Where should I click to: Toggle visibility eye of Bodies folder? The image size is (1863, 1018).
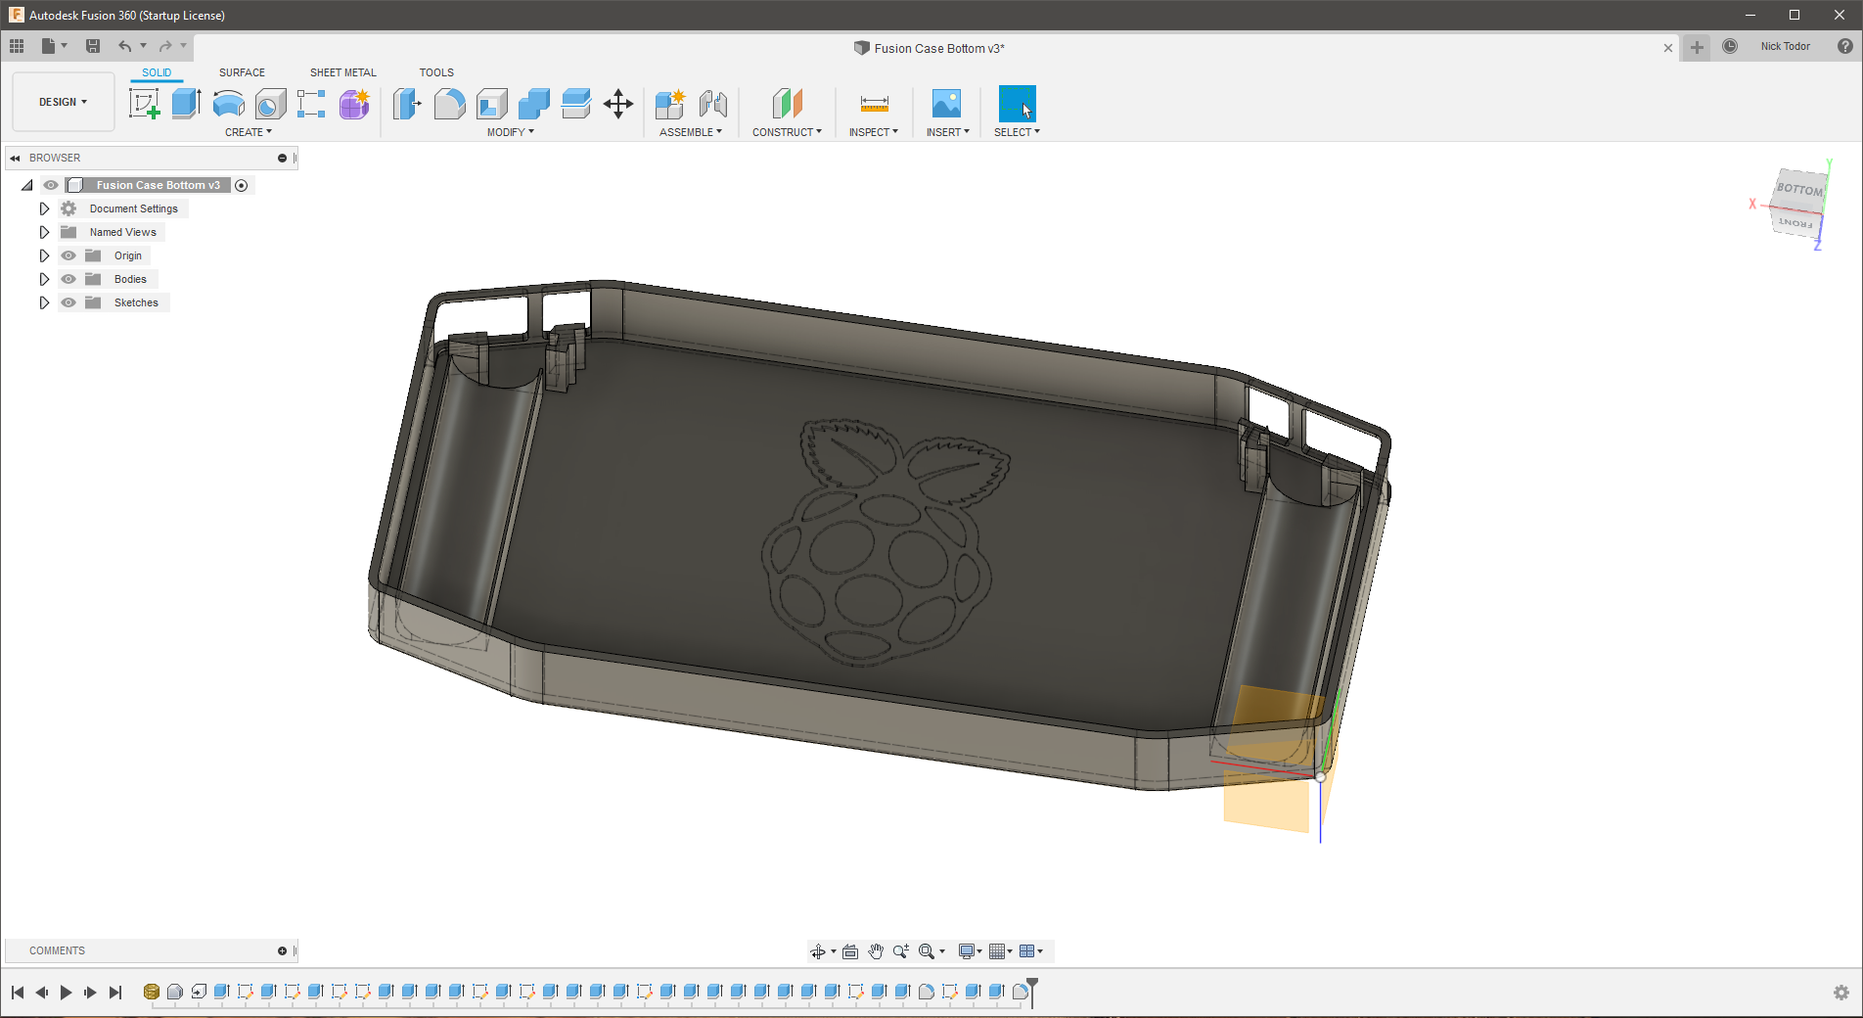pos(68,279)
